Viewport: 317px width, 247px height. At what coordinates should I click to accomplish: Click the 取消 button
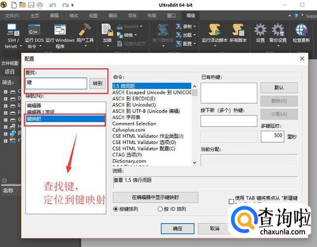click(214, 229)
